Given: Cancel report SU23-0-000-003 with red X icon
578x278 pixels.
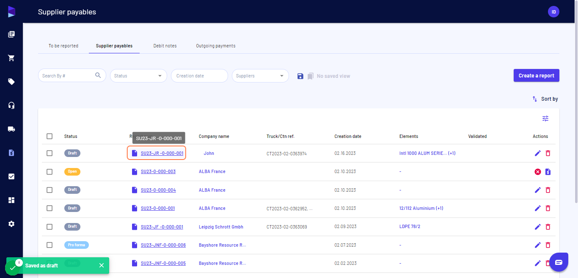Looking at the screenshot, I should pos(538,172).
